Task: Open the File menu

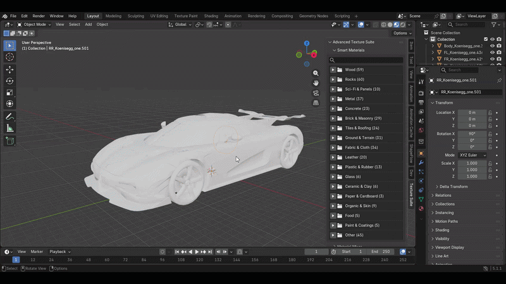Action: coord(13,16)
